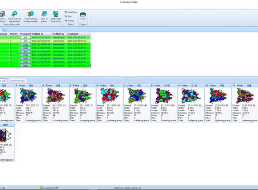Click the Send order to department icon

click(14, 14)
